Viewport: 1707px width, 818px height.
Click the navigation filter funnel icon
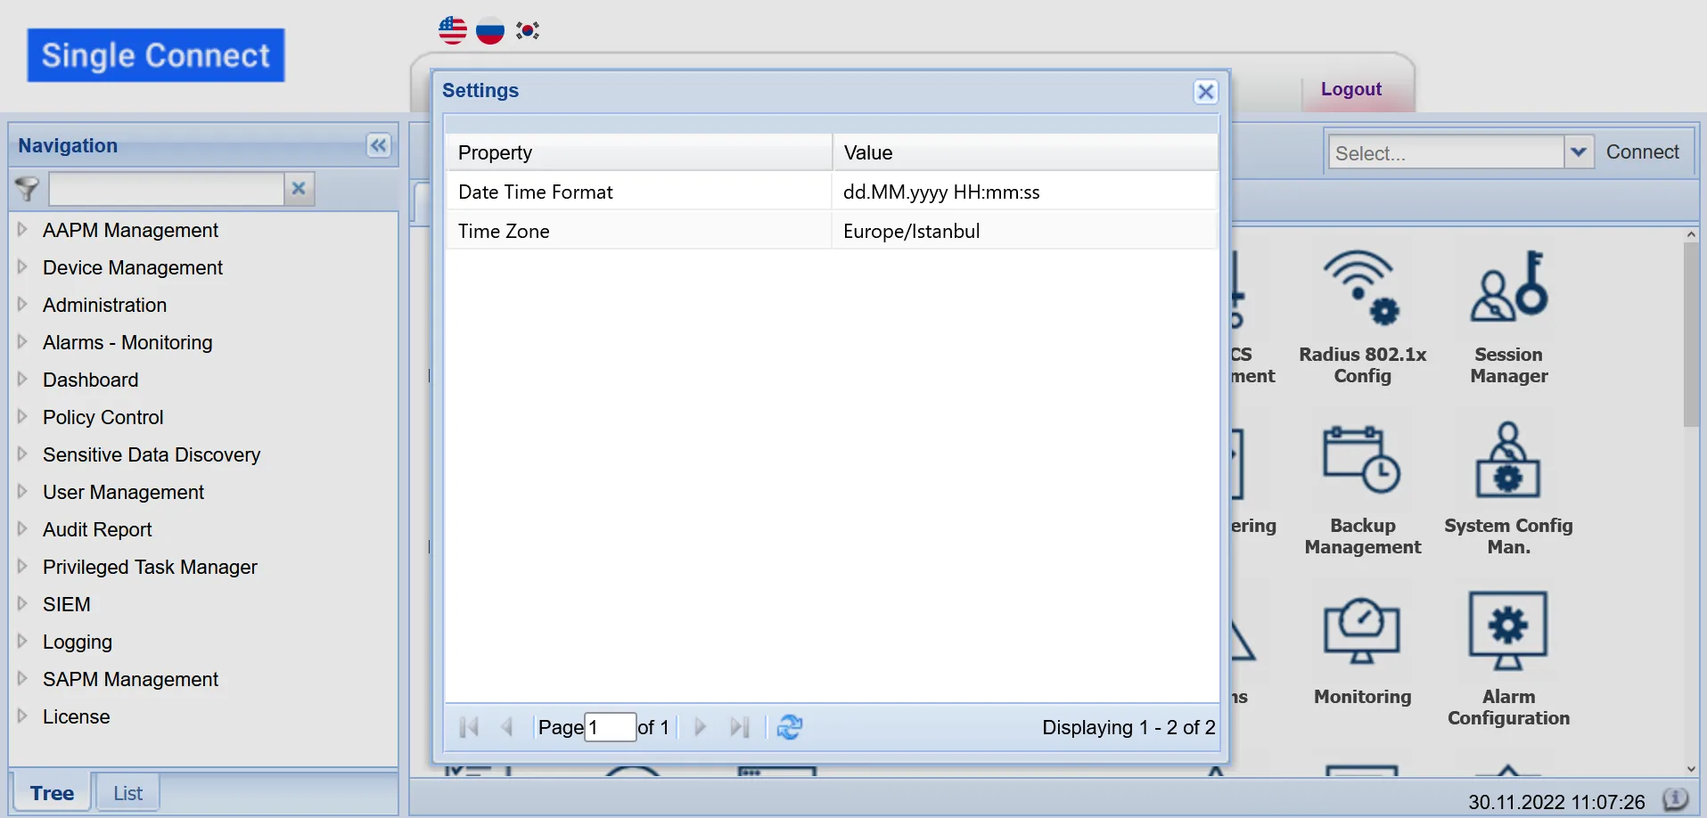[28, 189]
